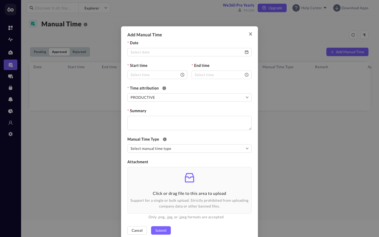Click the attachment upload drop area
The height and width of the screenshot is (237, 379).
pos(189,190)
